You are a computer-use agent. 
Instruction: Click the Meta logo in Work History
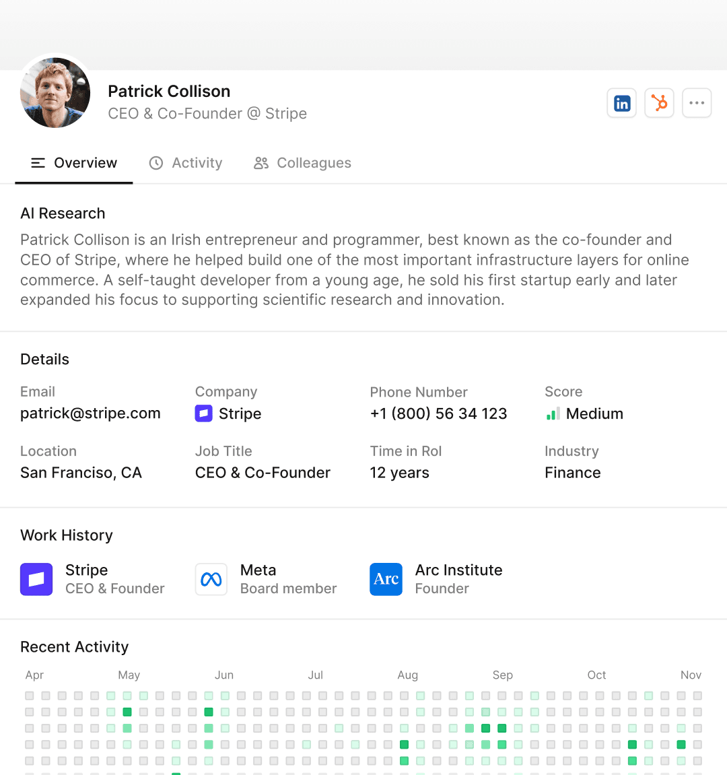211,579
